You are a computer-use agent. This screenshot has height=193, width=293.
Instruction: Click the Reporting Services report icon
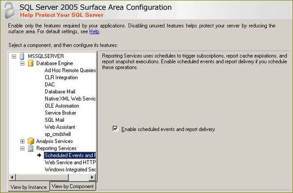click(x=31, y=148)
